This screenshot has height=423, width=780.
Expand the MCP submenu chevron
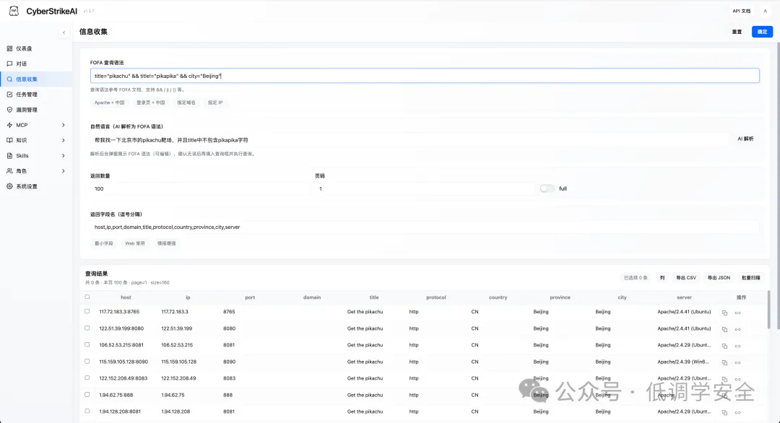click(63, 126)
